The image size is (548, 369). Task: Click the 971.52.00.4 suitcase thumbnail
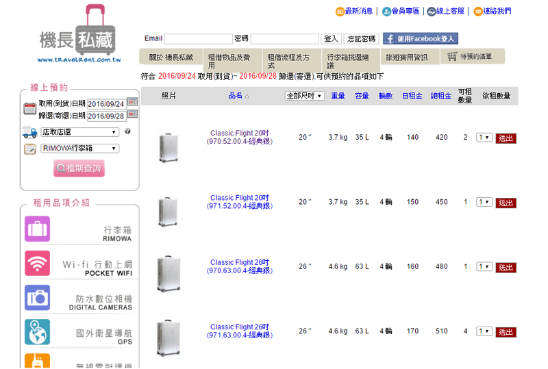(168, 212)
